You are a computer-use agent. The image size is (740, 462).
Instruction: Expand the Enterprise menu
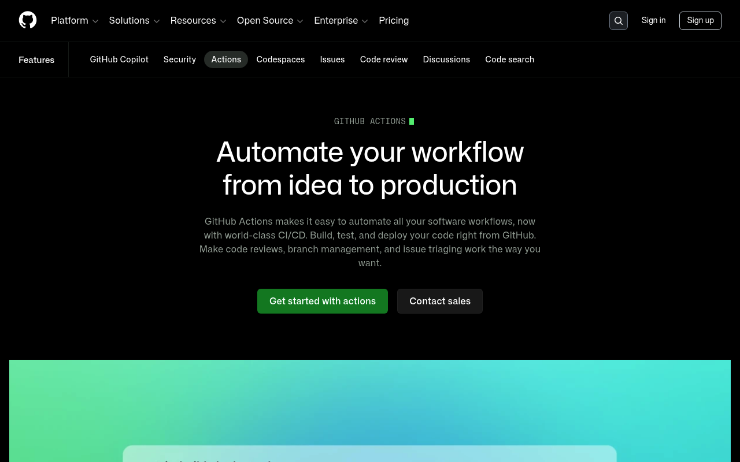[x=341, y=21]
